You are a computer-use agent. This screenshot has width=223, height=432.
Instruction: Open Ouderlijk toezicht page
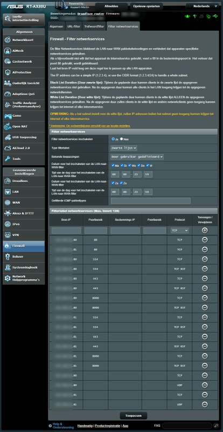click(x=24, y=83)
